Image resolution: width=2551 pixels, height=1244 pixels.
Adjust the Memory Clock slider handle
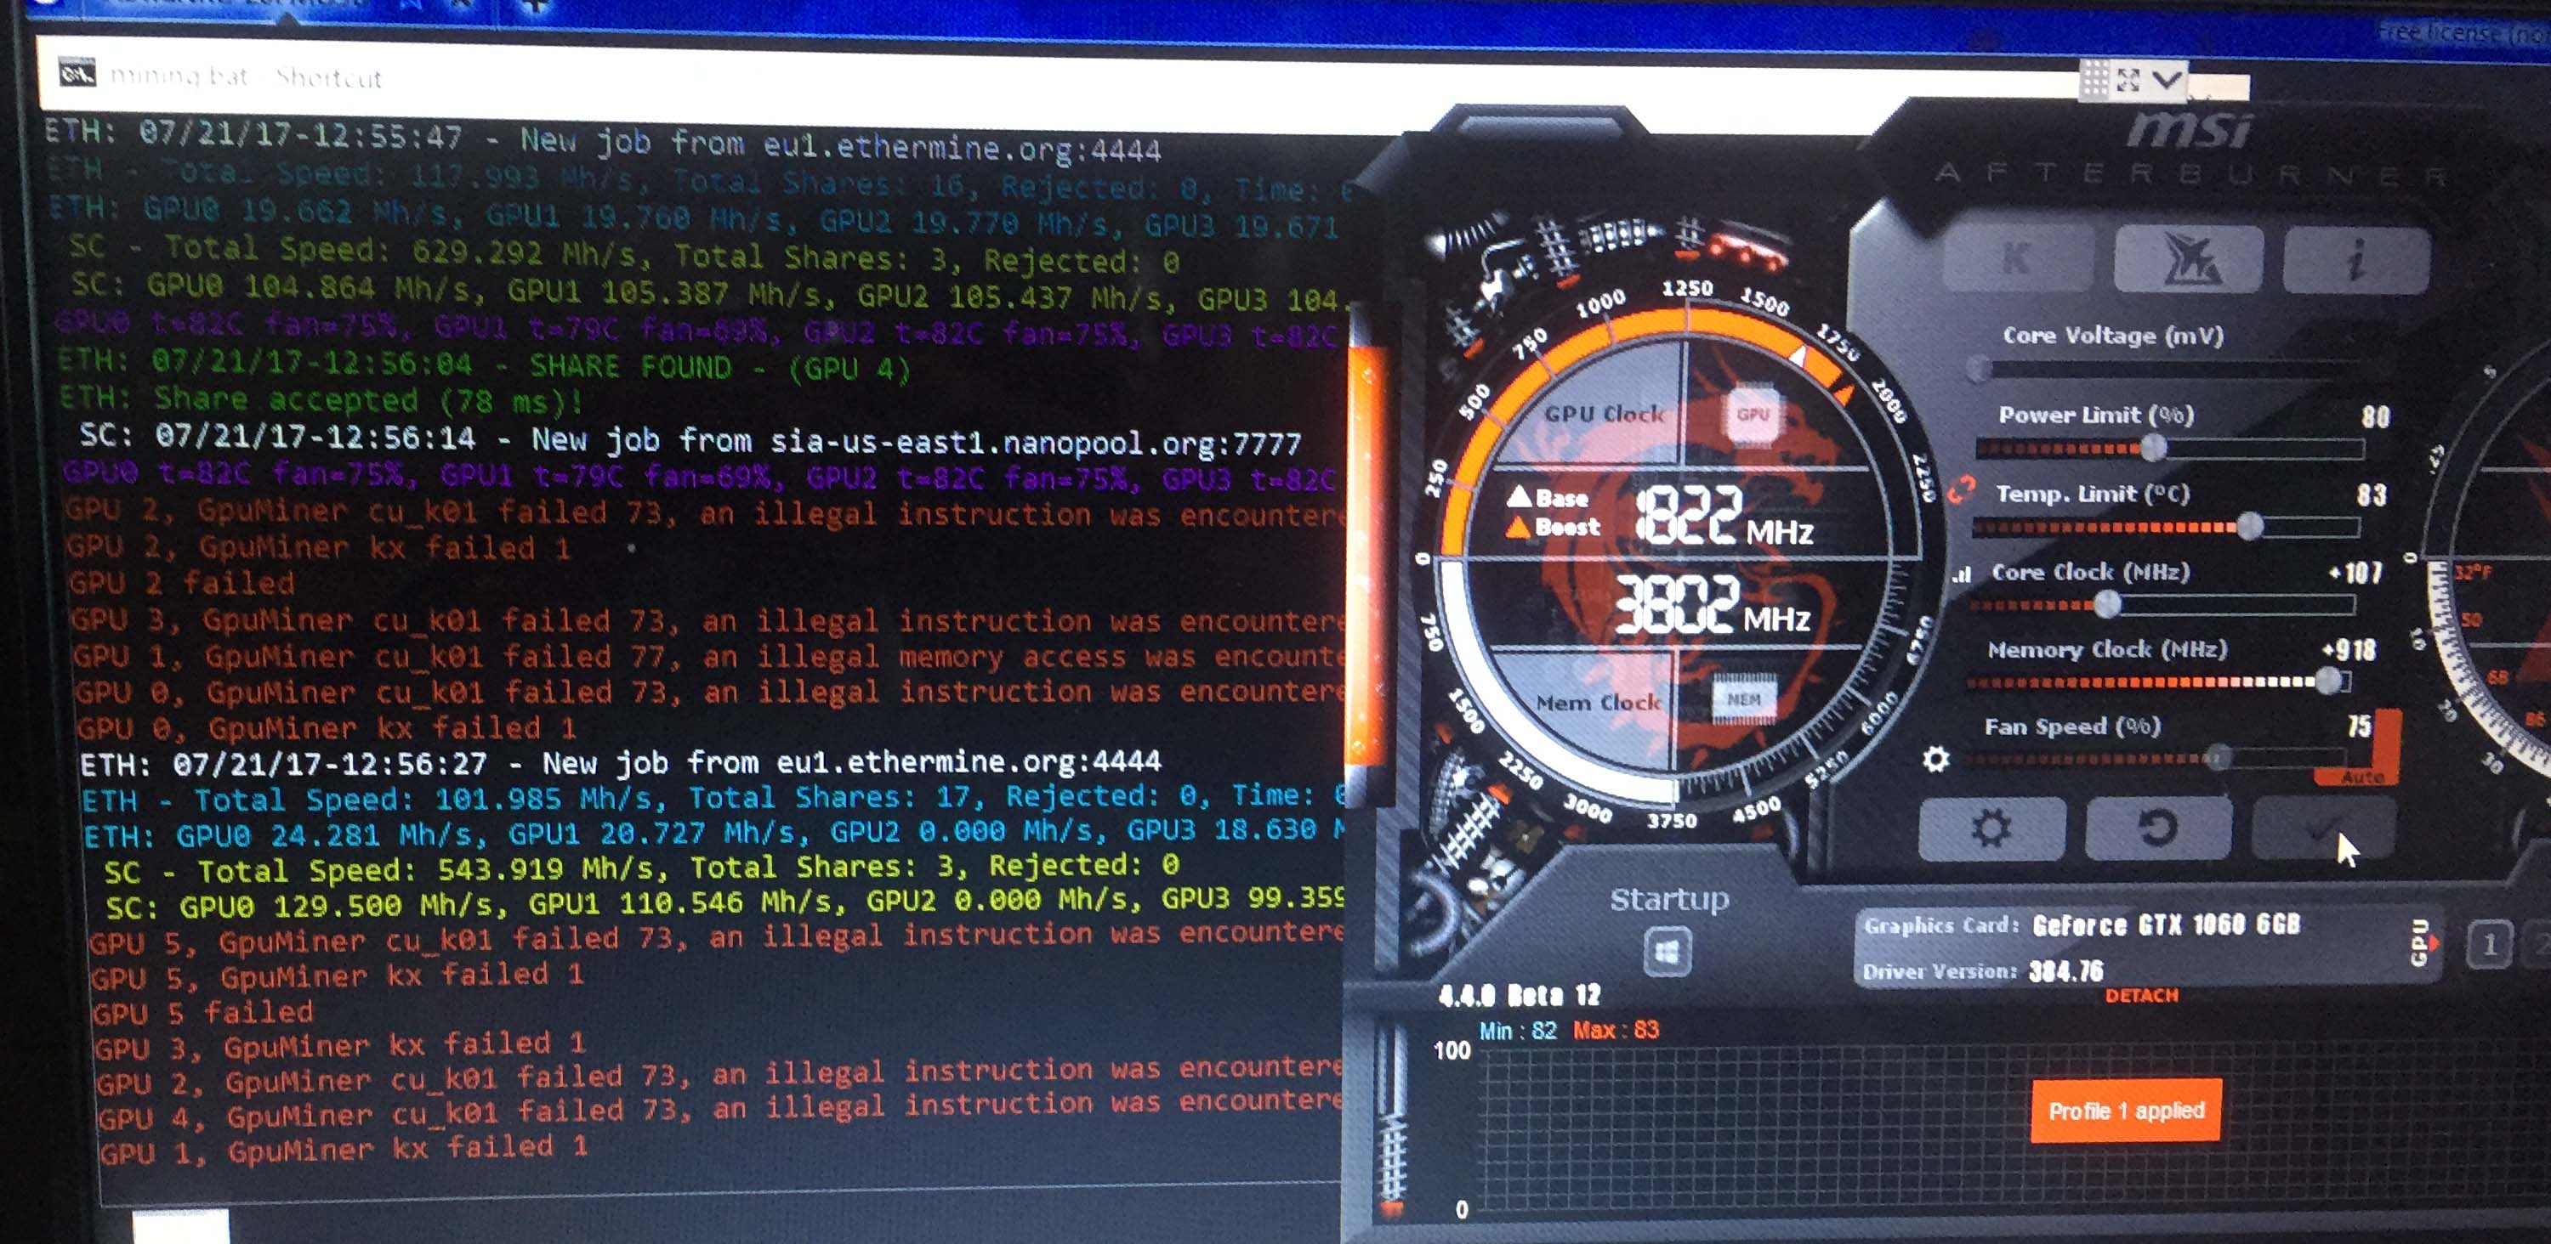[x=2328, y=680]
